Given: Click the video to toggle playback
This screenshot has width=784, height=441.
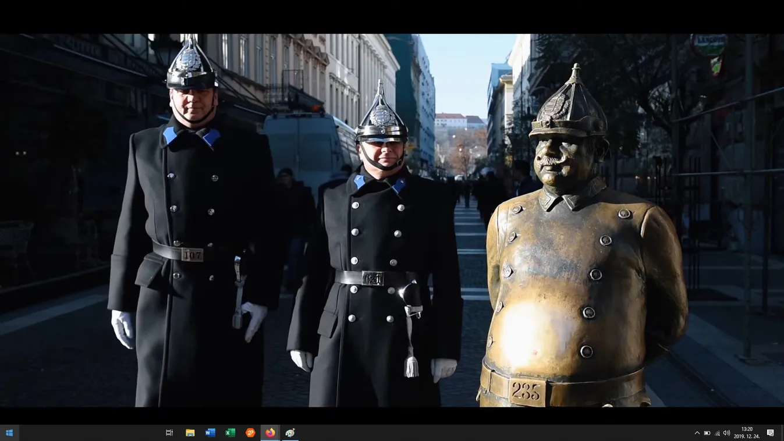Looking at the screenshot, I should [392, 221].
